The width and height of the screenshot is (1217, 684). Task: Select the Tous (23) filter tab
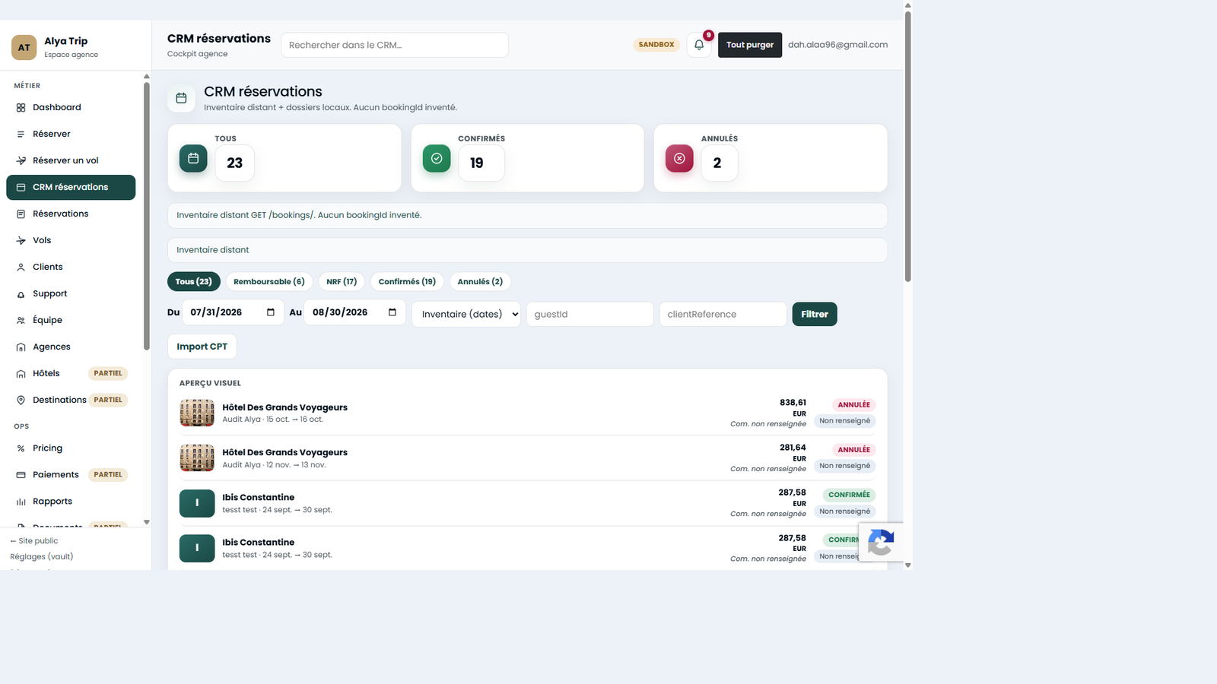(x=194, y=281)
